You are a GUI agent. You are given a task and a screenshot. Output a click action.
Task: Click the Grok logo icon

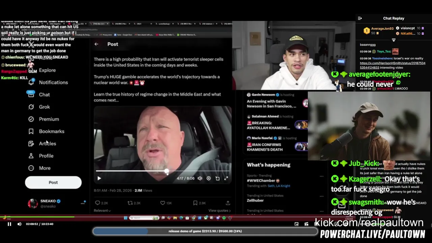click(x=31, y=107)
